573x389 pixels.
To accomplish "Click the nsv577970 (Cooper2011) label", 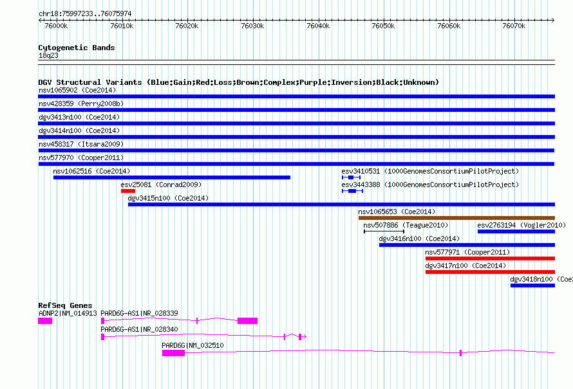I will click(x=81, y=158).
